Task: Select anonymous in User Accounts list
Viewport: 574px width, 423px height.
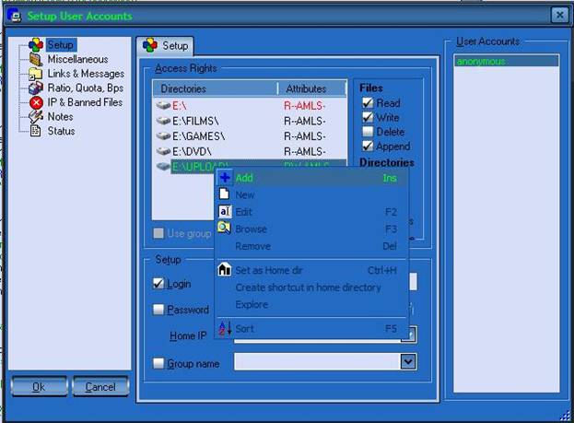Action: (x=480, y=62)
